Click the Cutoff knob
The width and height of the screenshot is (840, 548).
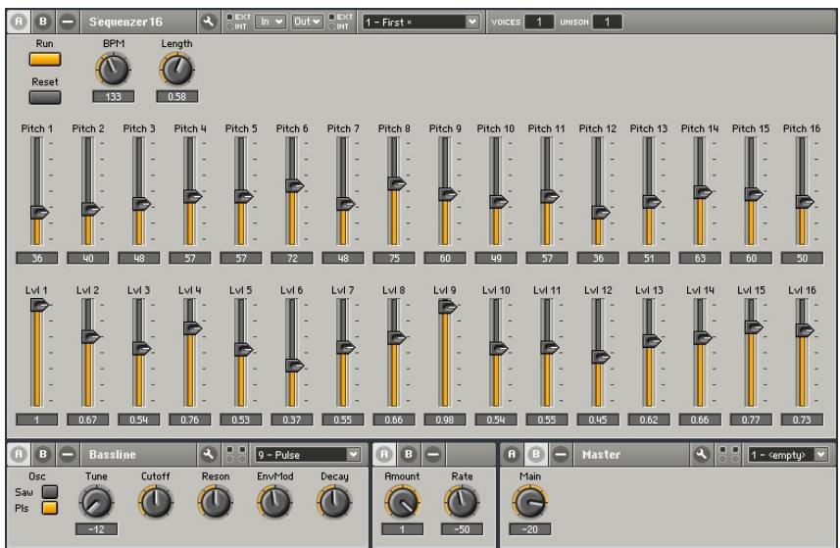point(156,503)
